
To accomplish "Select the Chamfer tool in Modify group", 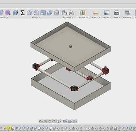I will (36, 13).
